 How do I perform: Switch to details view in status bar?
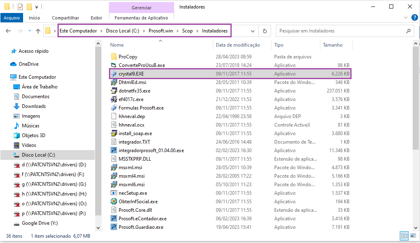pos(404,236)
